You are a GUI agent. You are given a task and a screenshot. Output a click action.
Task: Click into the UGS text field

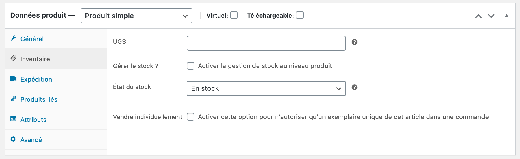click(x=266, y=43)
